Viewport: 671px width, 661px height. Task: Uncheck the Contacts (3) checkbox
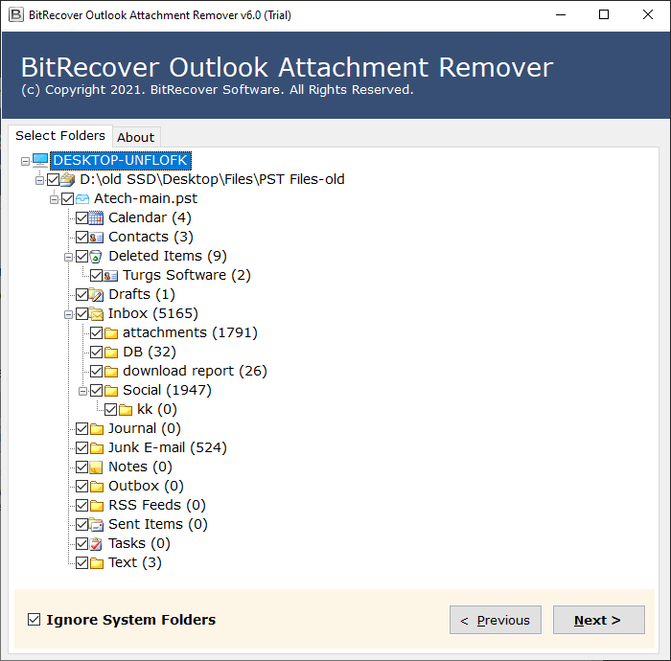pyautogui.click(x=81, y=238)
